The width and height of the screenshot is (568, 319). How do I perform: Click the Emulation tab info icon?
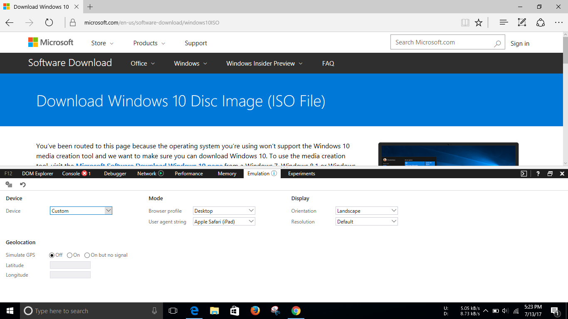click(x=274, y=173)
